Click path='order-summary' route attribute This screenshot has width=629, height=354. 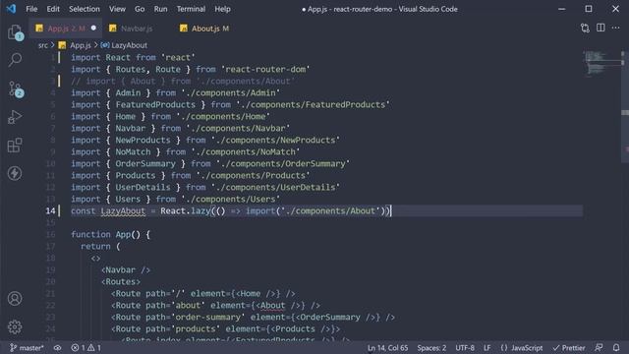[195, 317]
